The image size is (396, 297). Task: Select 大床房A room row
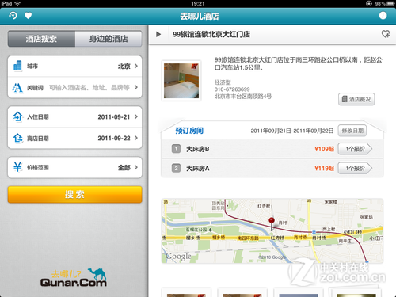[272, 168]
